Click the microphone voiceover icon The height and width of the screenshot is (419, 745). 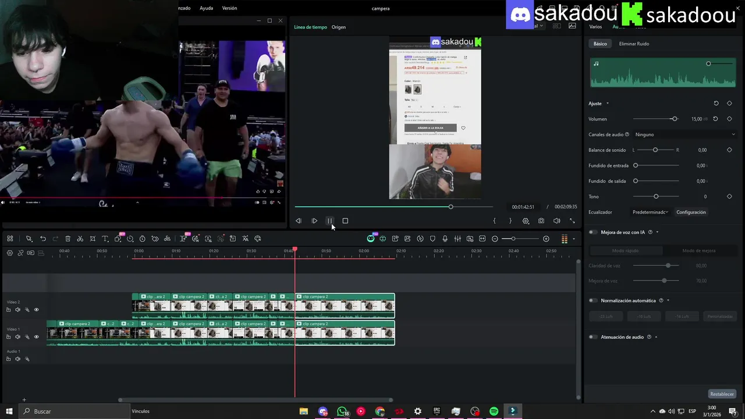445,239
